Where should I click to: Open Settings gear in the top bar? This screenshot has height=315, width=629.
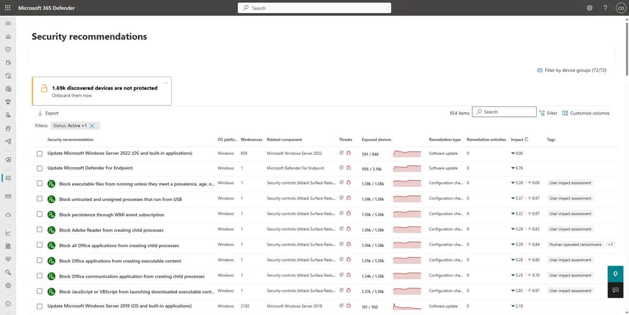pyautogui.click(x=589, y=8)
